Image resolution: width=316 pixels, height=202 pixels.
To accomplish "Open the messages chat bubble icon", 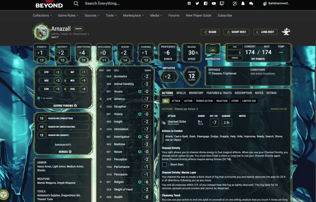I will (x=251, y=3).
